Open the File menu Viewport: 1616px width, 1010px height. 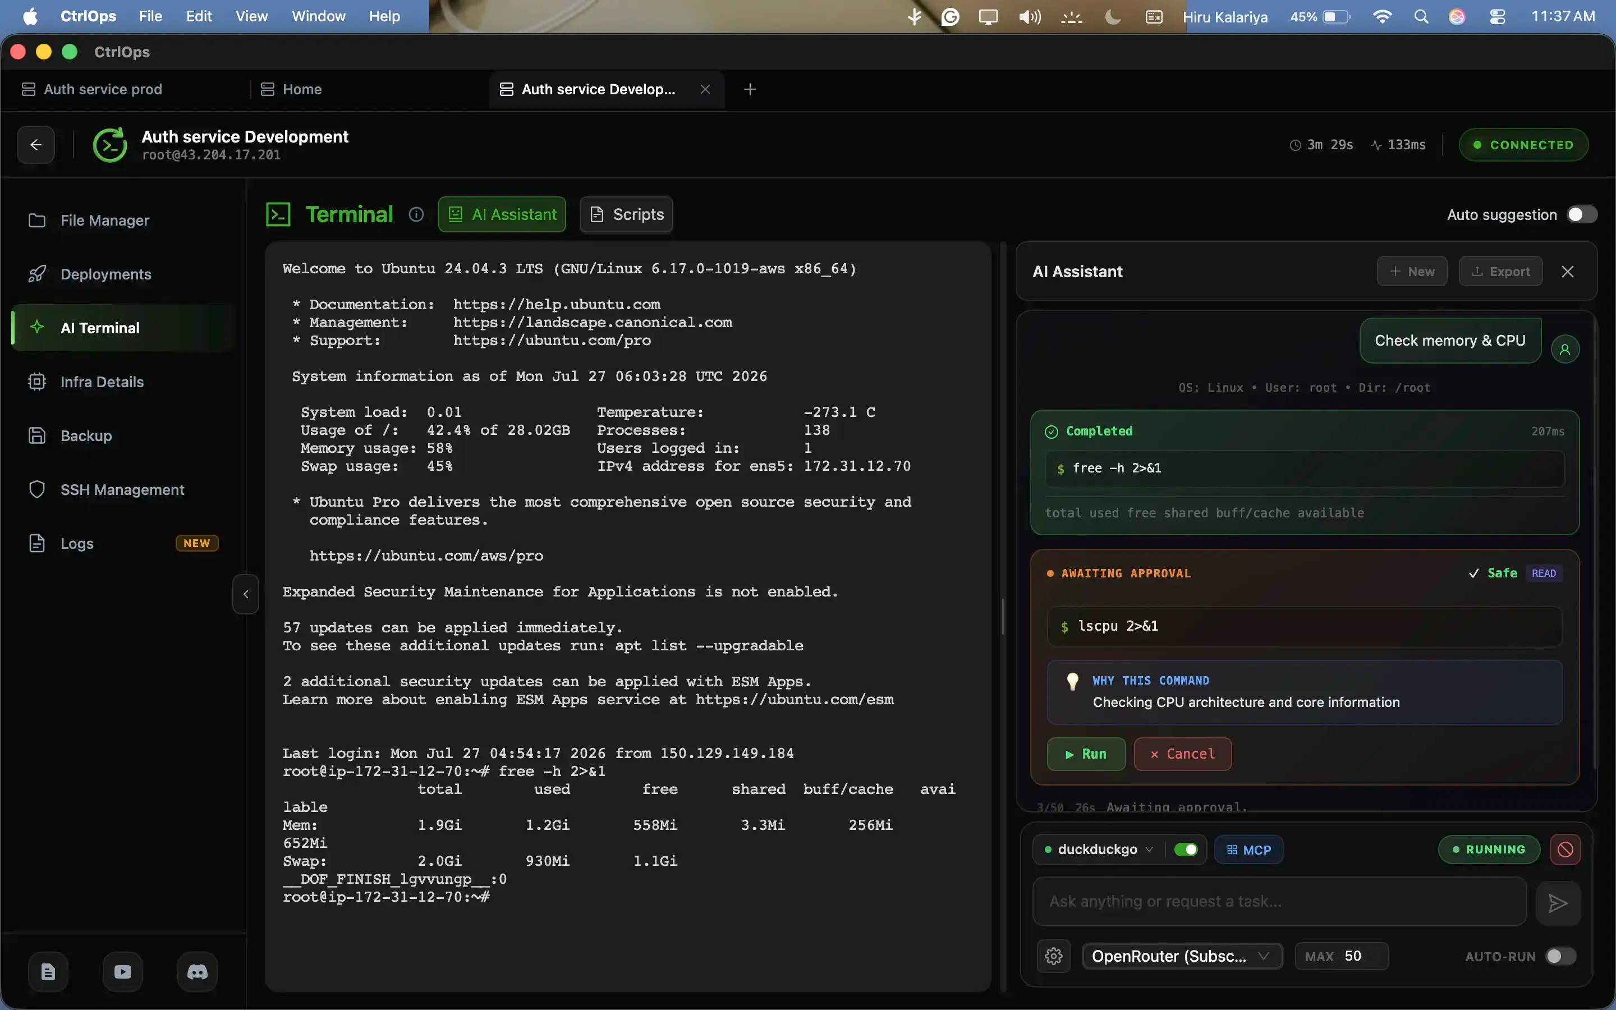(x=150, y=17)
